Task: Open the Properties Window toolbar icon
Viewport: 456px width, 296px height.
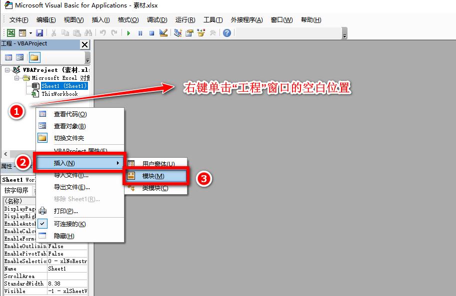Action: (189, 33)
